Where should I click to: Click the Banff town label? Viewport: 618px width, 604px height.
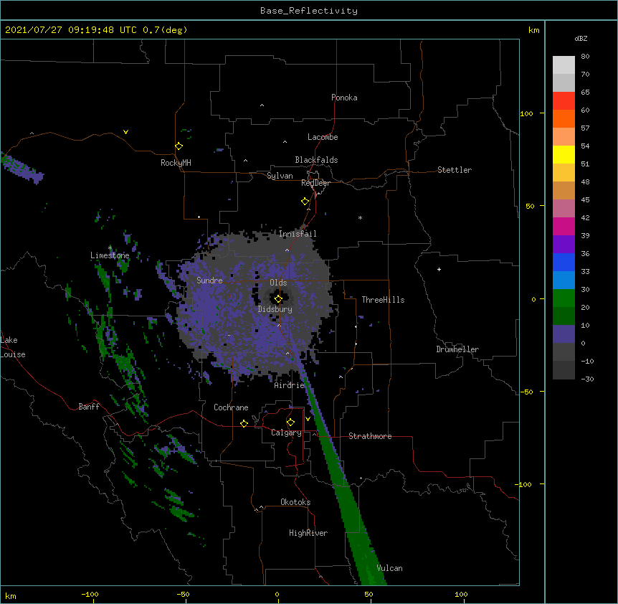pos(89,407)
